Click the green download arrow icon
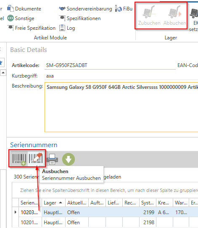The image size is (198, 228). pyautogui.click(x=69, y=159)
